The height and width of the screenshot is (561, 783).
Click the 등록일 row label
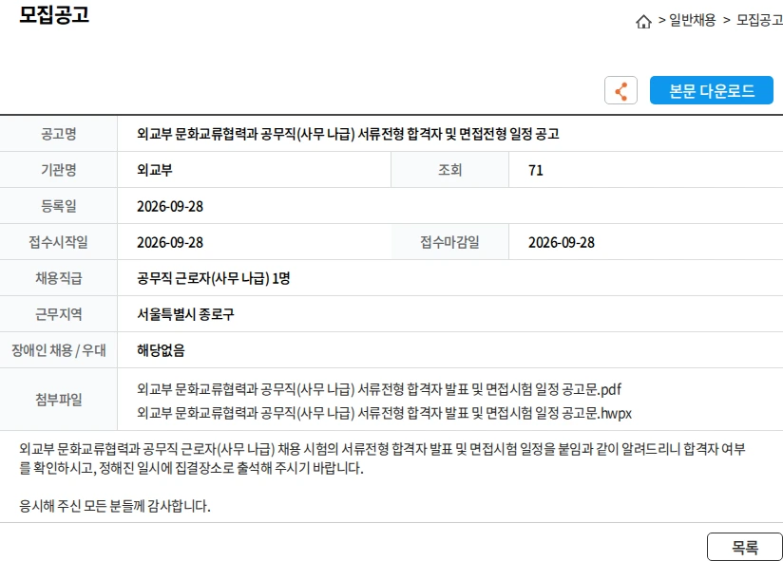coord(58,206)
